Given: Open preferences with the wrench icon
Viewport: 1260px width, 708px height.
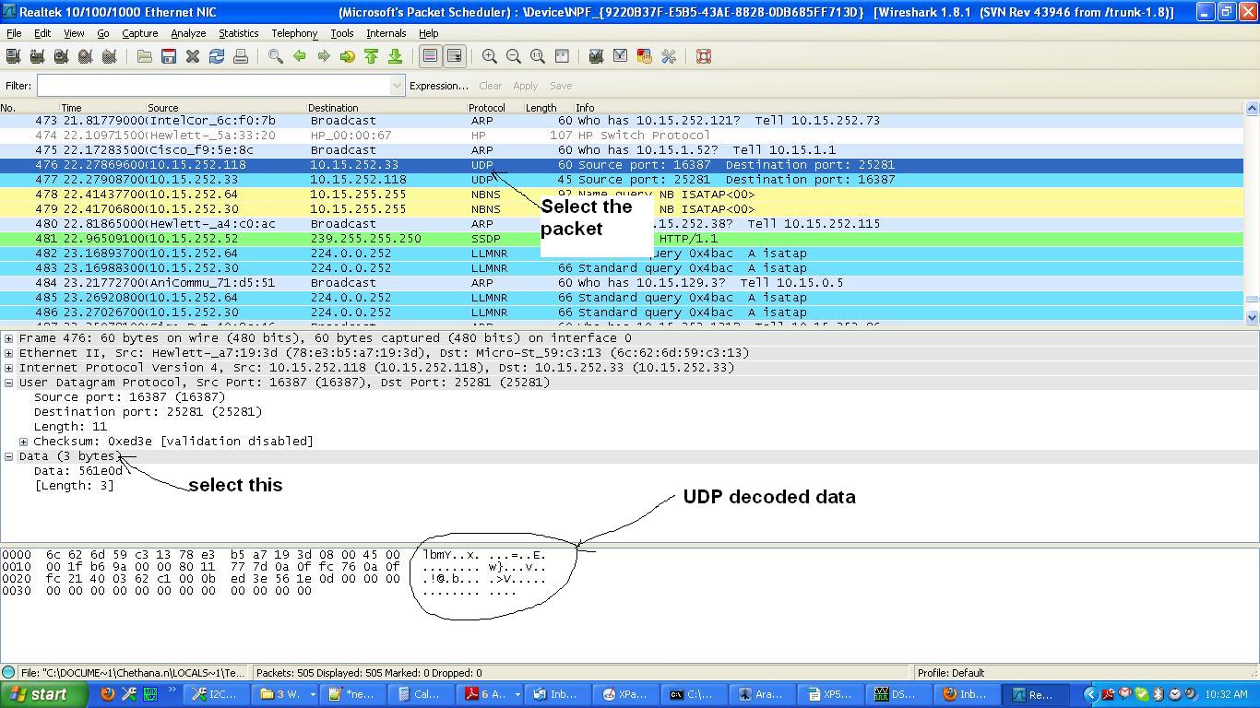Looking at the screenshot, I should point(669,56).
